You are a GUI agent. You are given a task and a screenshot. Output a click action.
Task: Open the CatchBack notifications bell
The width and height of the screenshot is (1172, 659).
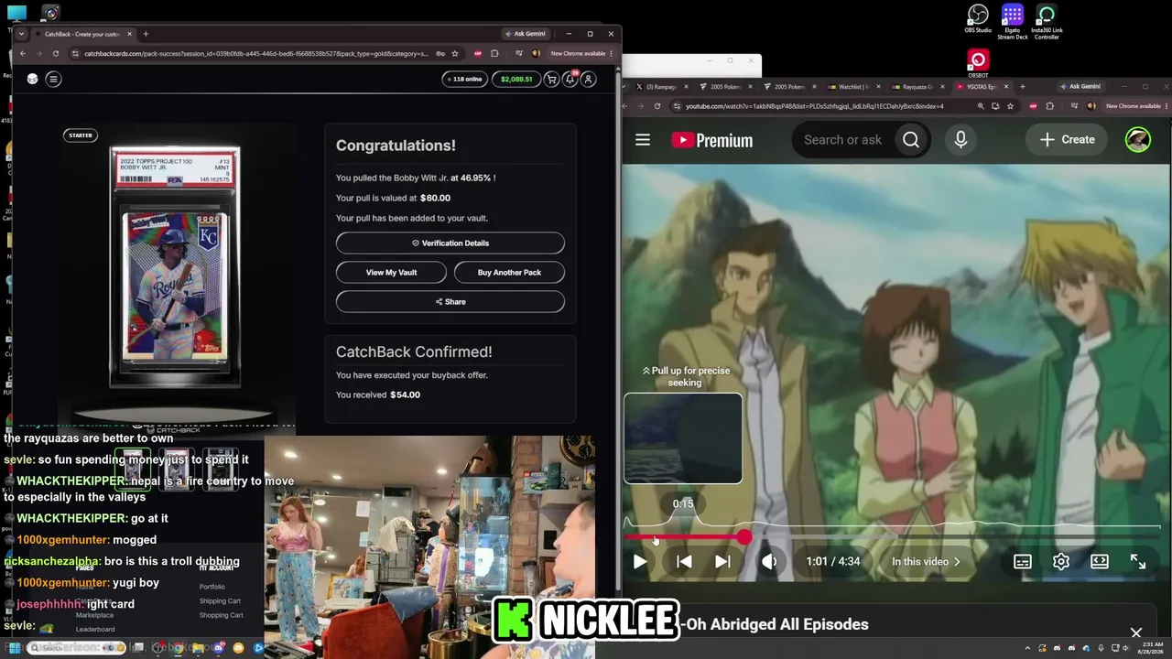tap(570, 79)
